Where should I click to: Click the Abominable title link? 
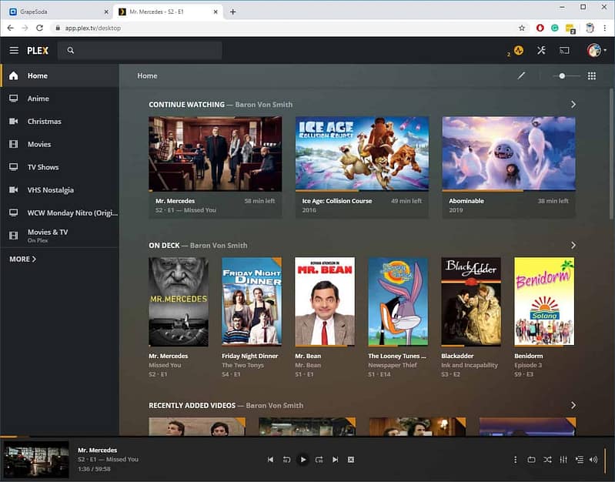click(x=466, y=201)
